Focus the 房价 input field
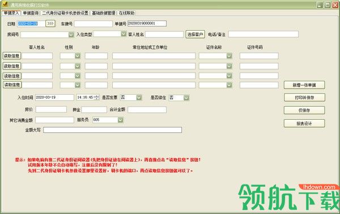 pos(51,110)
